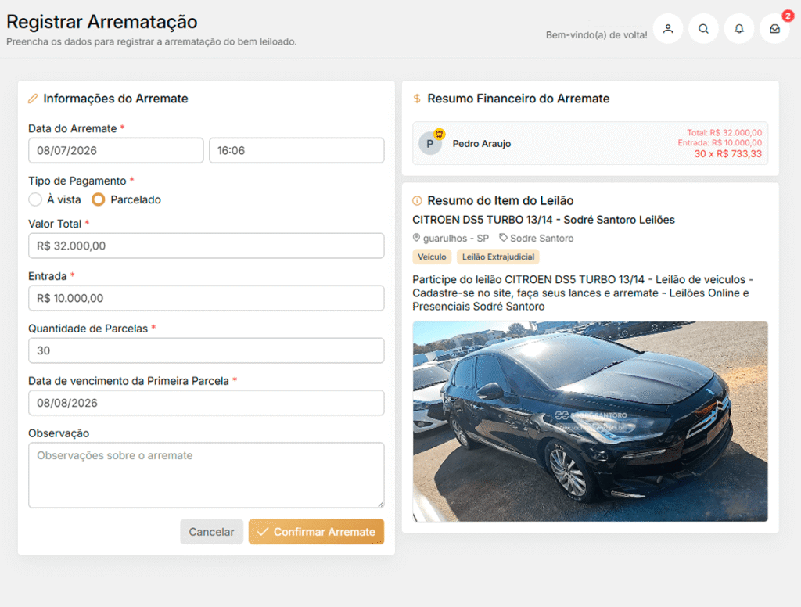Select the Parcelado payment option
Screen dimensions: 801x607
98,199
